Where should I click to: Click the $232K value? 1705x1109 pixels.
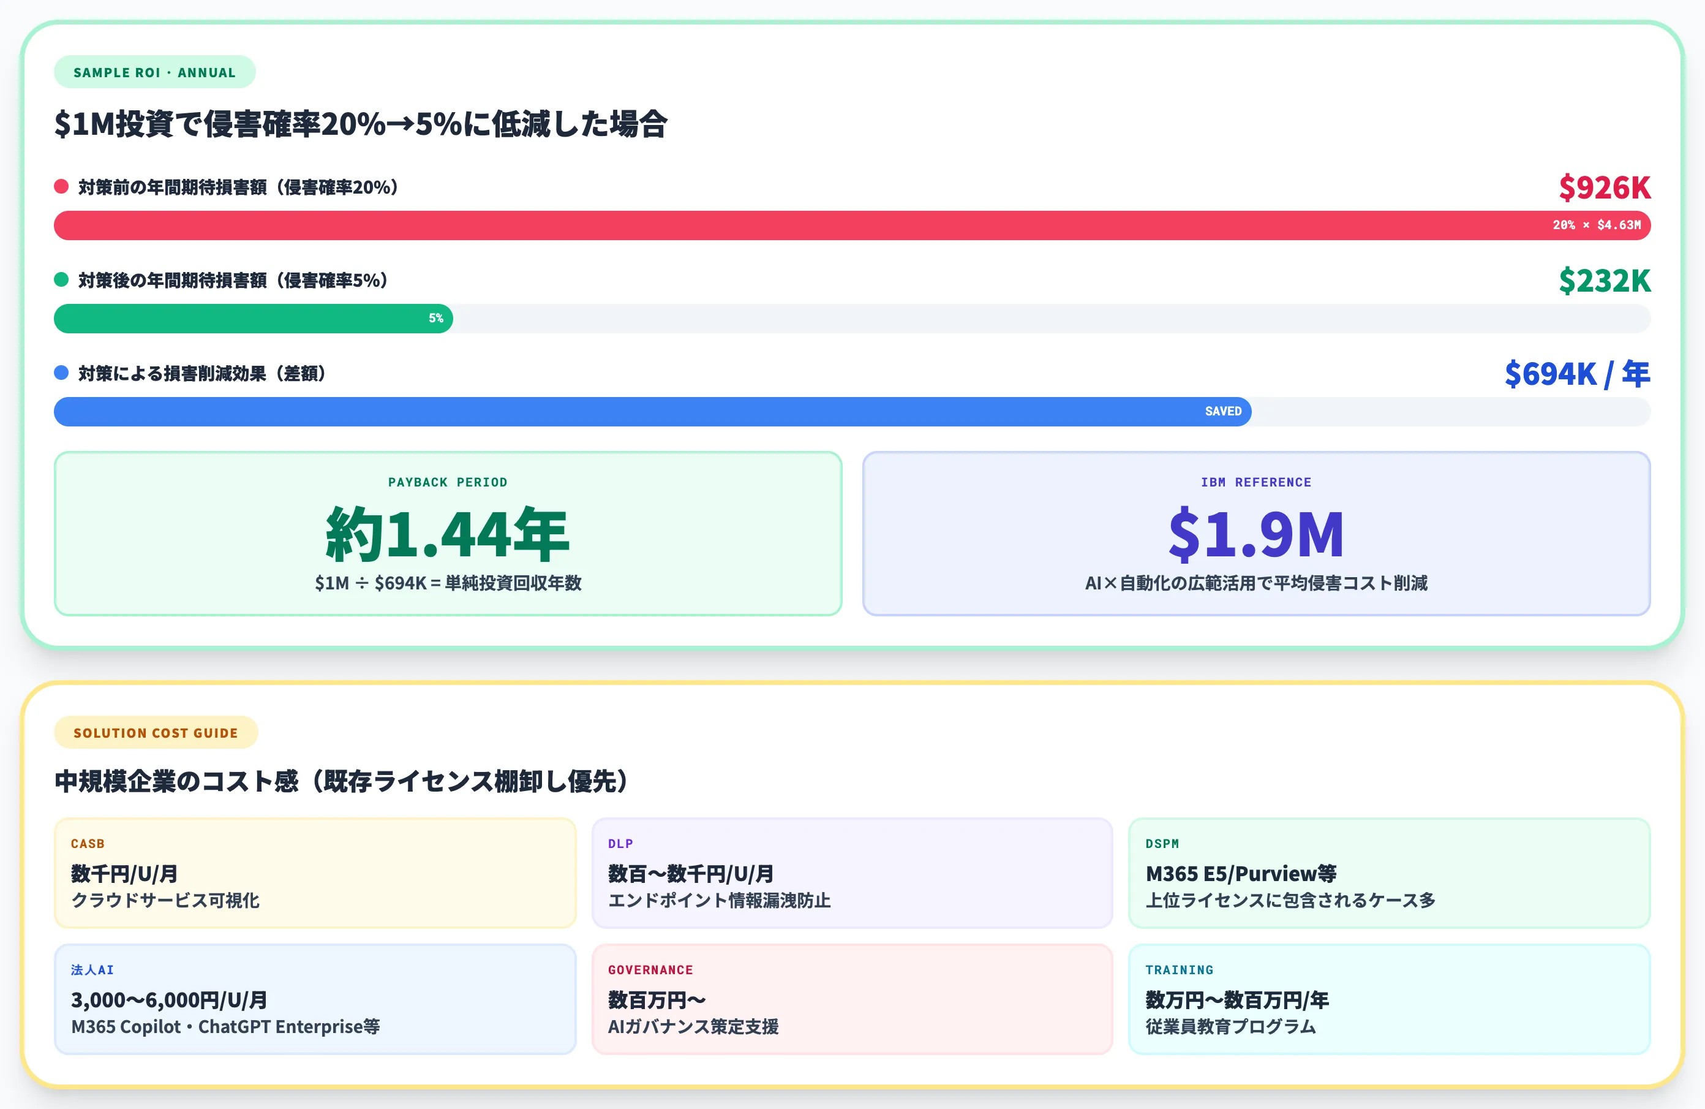coord(1605,281)
